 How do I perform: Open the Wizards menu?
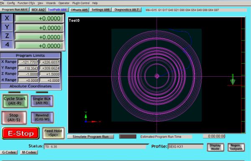point(51,3)
